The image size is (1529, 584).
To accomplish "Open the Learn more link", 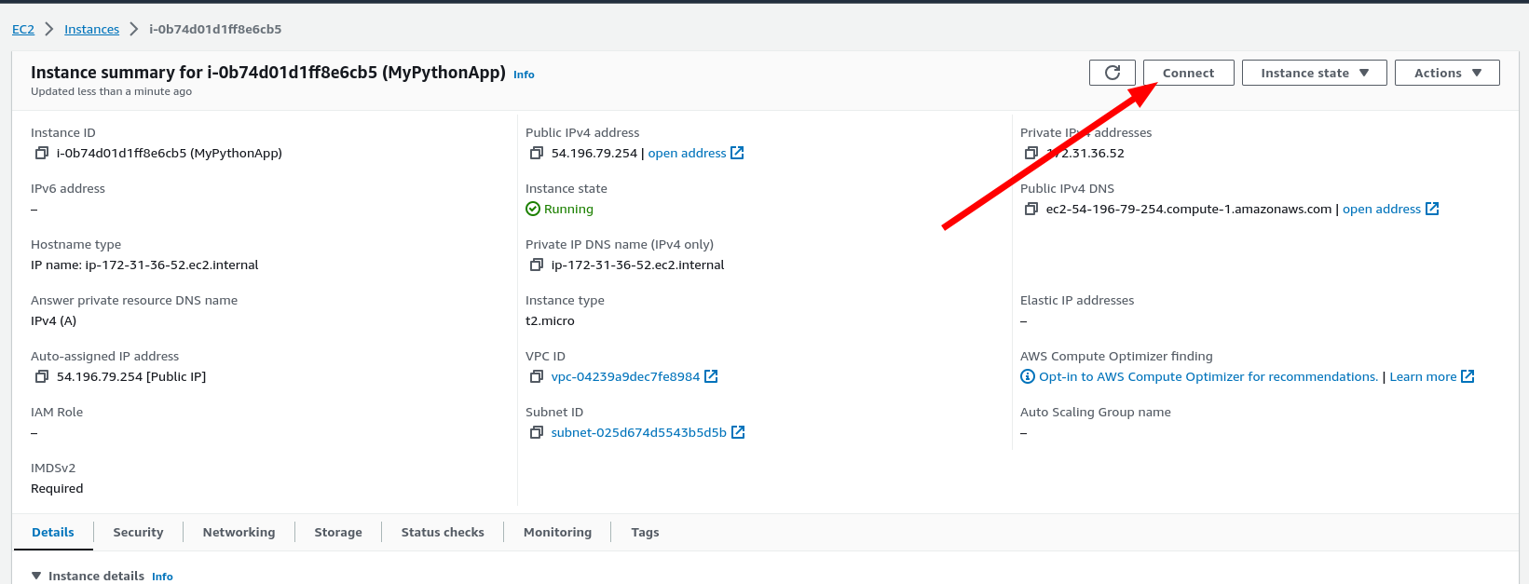I will tap(1423, 376).
